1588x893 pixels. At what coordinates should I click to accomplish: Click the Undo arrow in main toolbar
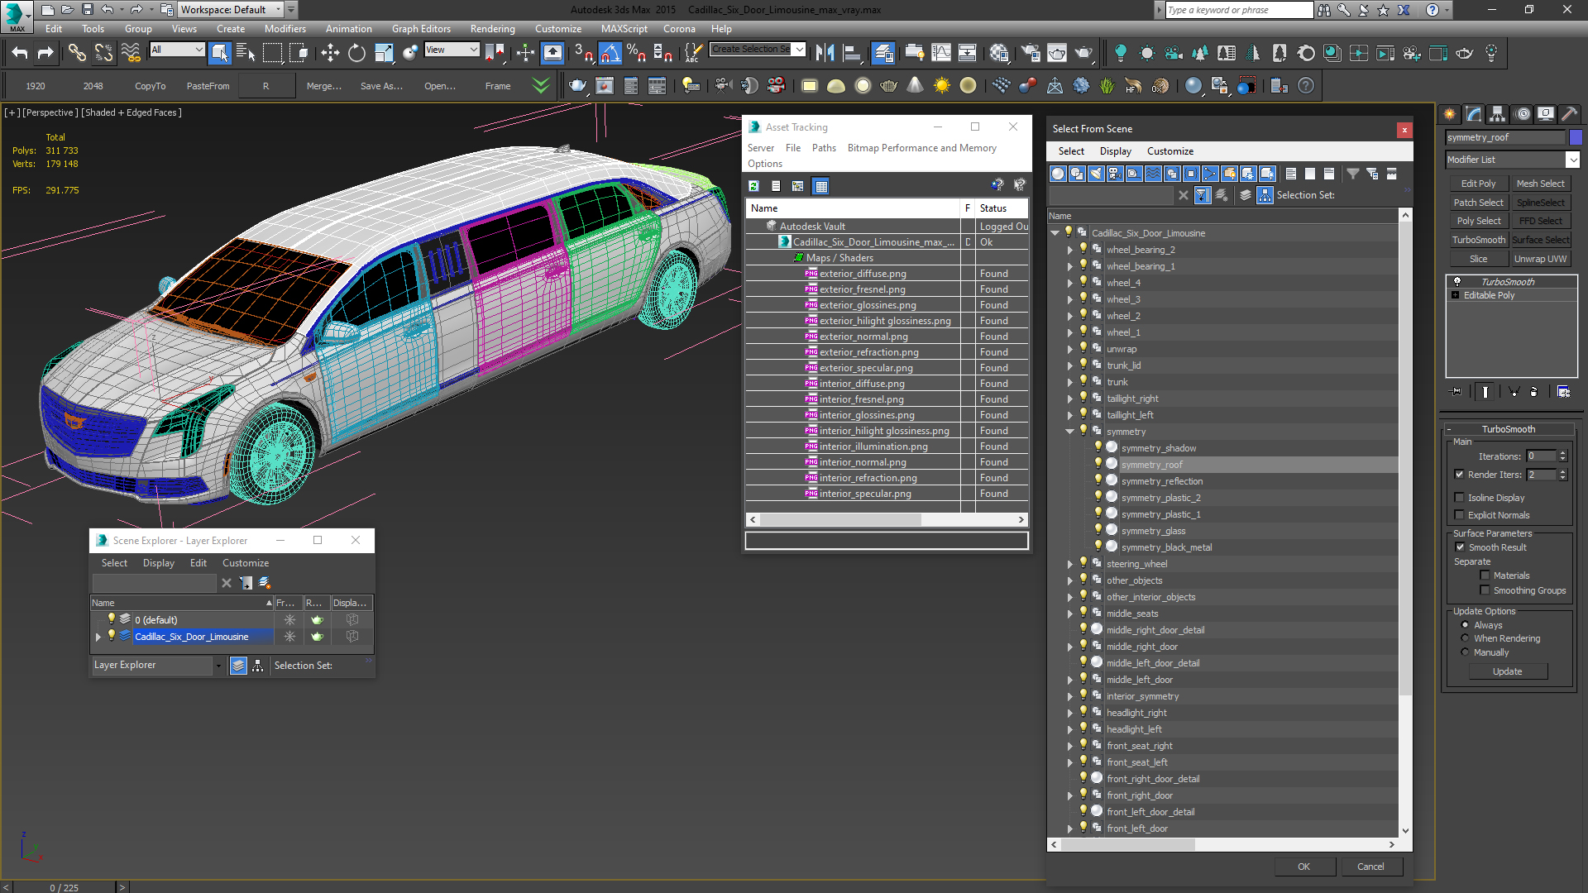20,53
